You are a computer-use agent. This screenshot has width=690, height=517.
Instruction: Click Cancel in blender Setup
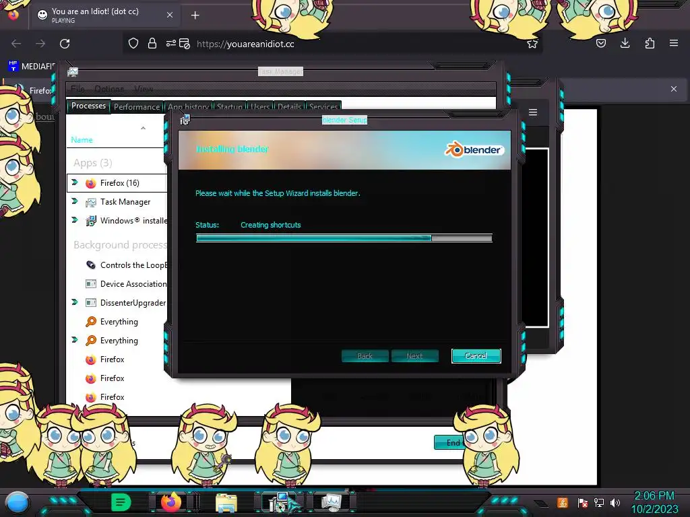476,355
